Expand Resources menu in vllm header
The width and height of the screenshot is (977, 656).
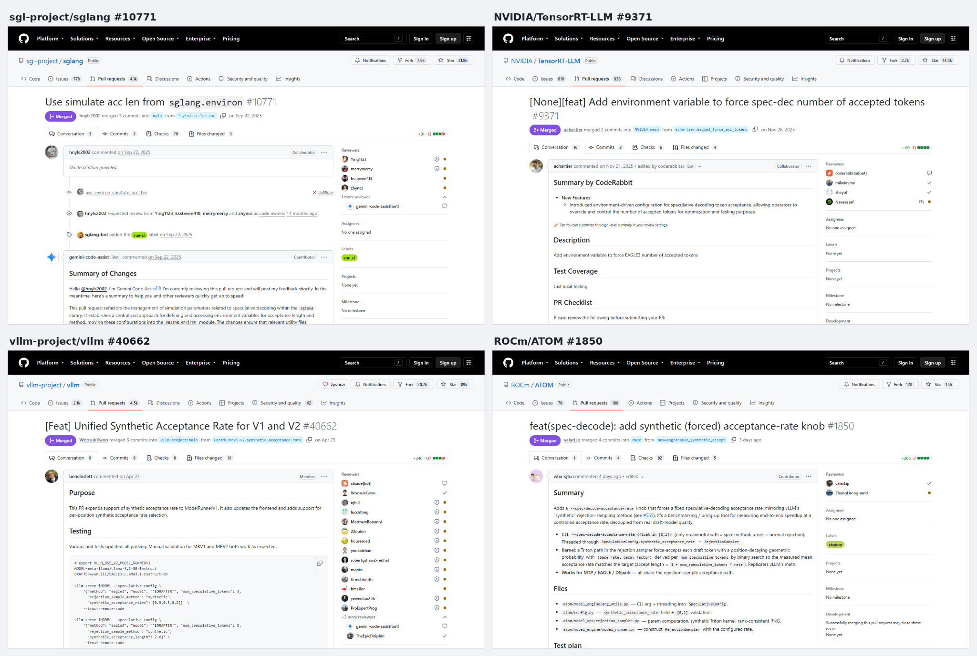point(120,363)
